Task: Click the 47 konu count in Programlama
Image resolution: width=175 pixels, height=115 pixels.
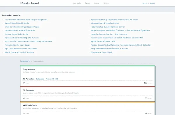Action: [x=26, y=83]
